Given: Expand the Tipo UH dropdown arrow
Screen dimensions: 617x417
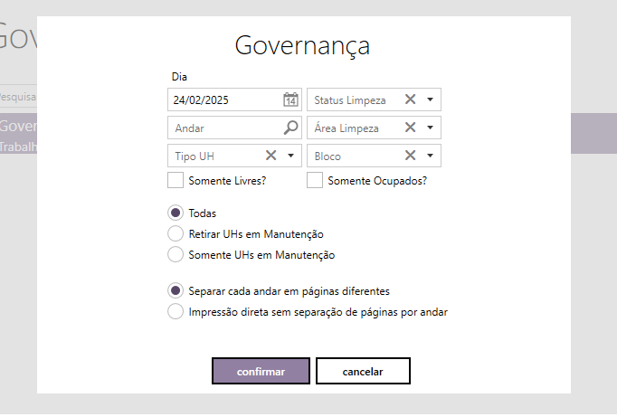Looking at the screenshot, I should coord(291,156).
